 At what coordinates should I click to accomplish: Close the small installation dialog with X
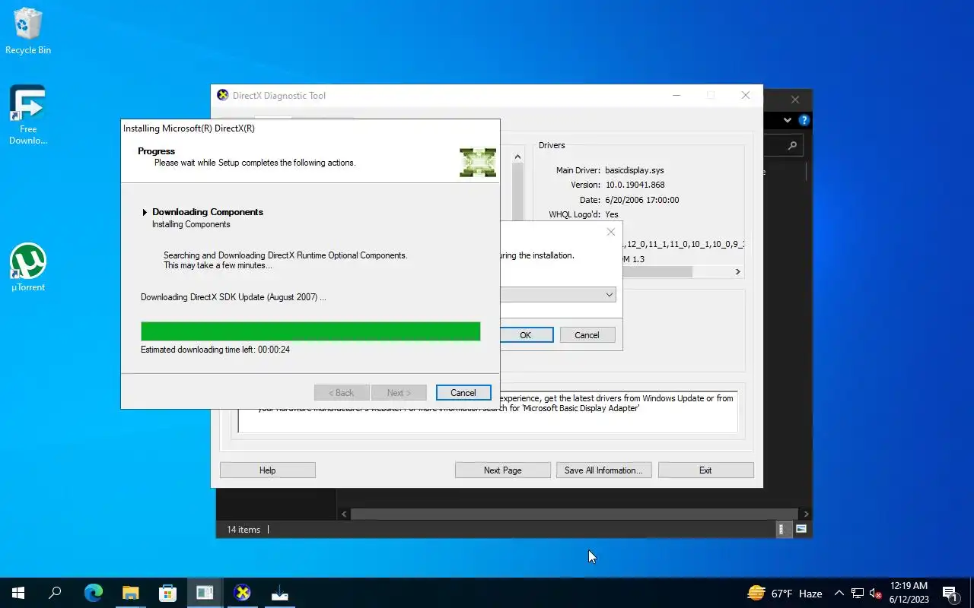click(610, 232)
